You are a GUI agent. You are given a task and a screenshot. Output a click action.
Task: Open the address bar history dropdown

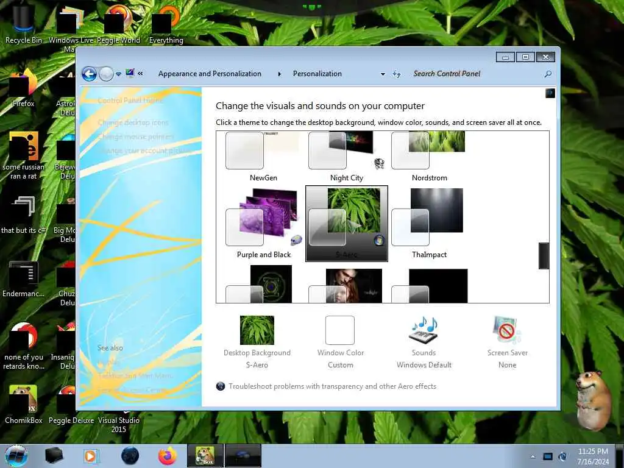click(x=383, y=74)
